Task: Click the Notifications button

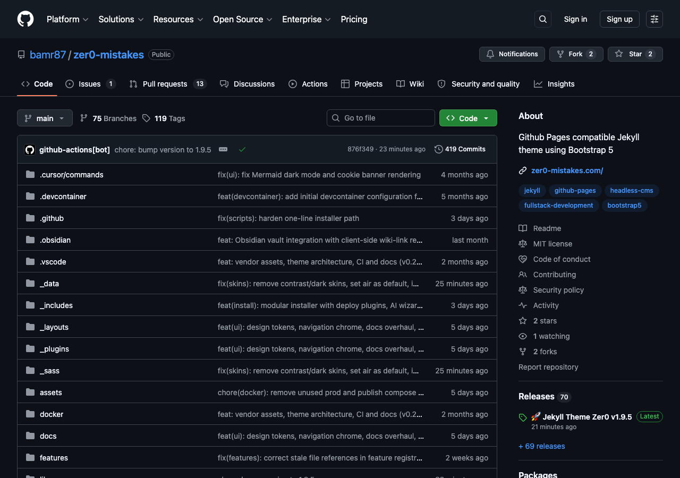Action: [512, 54]
